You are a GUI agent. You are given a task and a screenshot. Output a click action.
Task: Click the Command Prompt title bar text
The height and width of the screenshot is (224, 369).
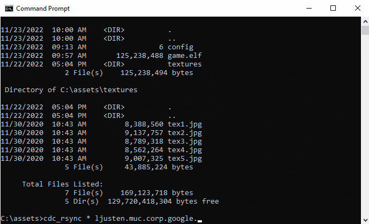pyautogui.click(x=43, y=9)
